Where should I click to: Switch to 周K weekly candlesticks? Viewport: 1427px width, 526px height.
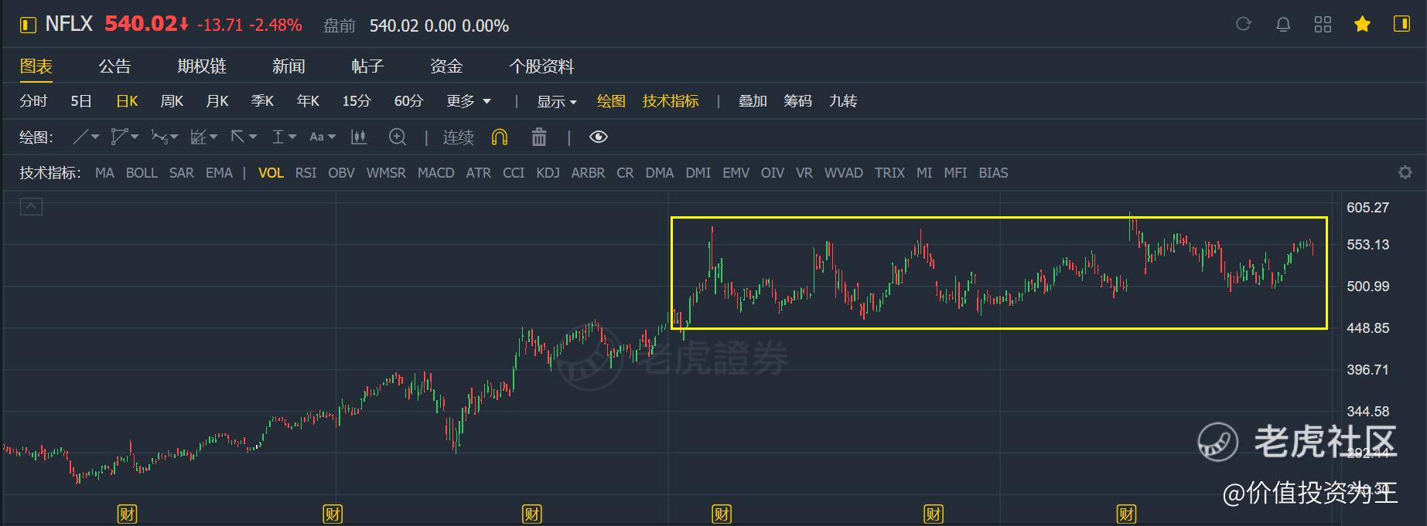coord(172,101)
